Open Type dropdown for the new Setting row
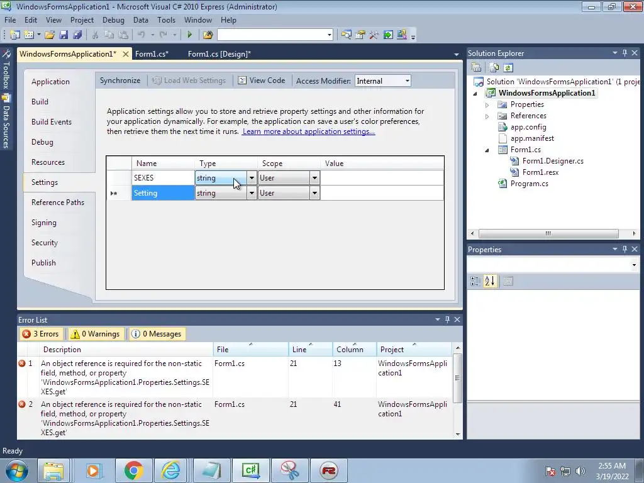644x483 pixels. tap(252, 193)
